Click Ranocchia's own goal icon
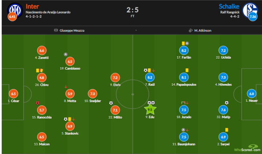Viewport: 262px width, 154px height. 37,103
